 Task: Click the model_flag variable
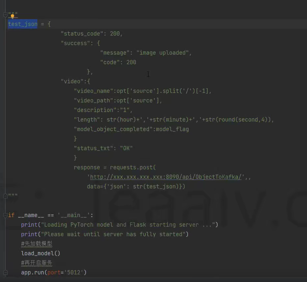[172, 129]
